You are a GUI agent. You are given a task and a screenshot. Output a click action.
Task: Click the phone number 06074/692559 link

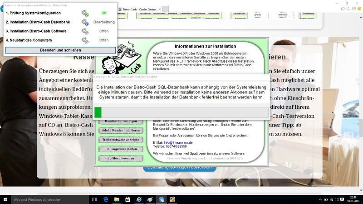pos(176,146)
